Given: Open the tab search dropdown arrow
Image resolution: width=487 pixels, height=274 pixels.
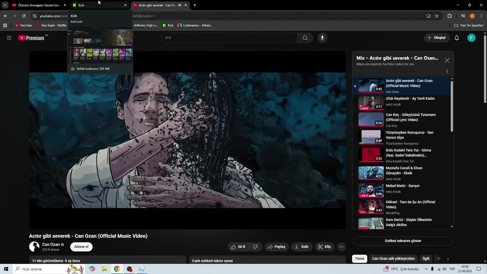Looking at the screenshot, I should (x=5, y=5).
